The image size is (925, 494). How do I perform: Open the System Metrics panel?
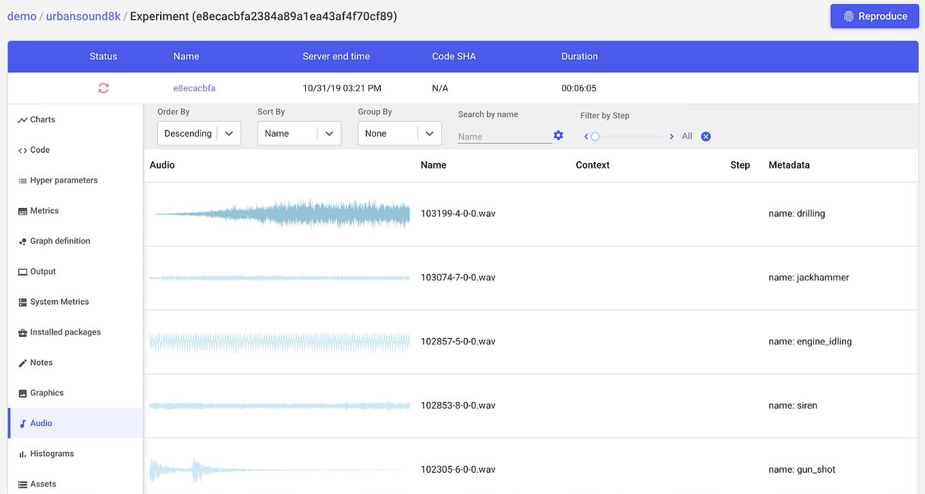21,301
